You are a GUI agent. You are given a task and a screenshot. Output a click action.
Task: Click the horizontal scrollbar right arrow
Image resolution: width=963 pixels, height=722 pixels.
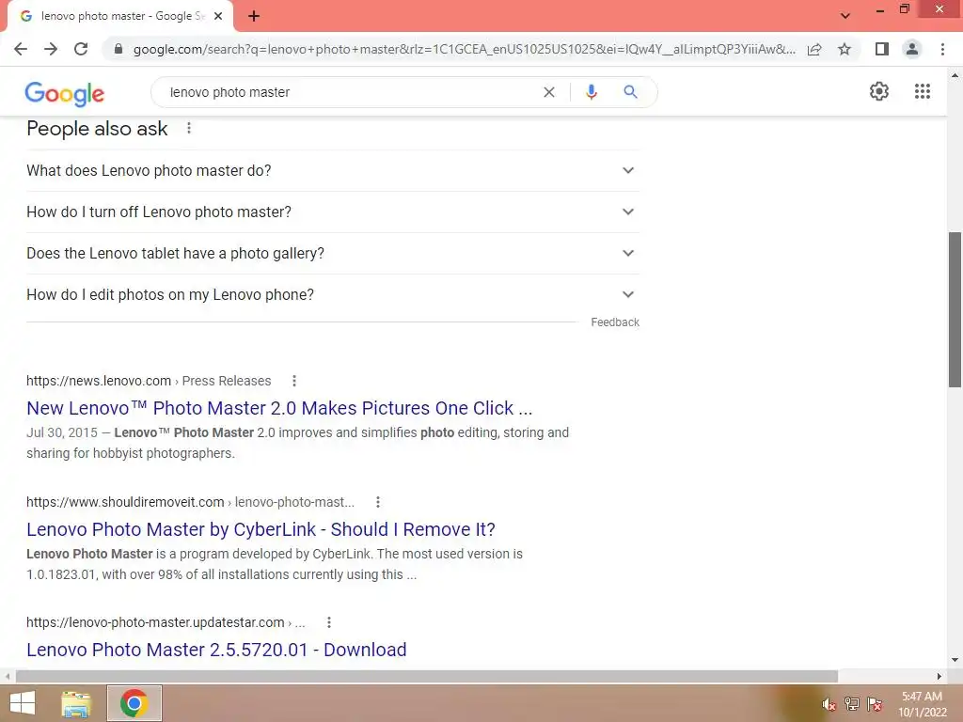click(939, 677)
